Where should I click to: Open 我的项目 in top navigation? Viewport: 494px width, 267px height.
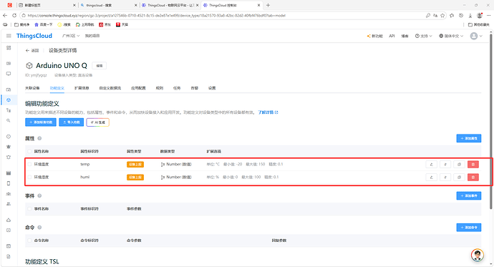[92, 36]
